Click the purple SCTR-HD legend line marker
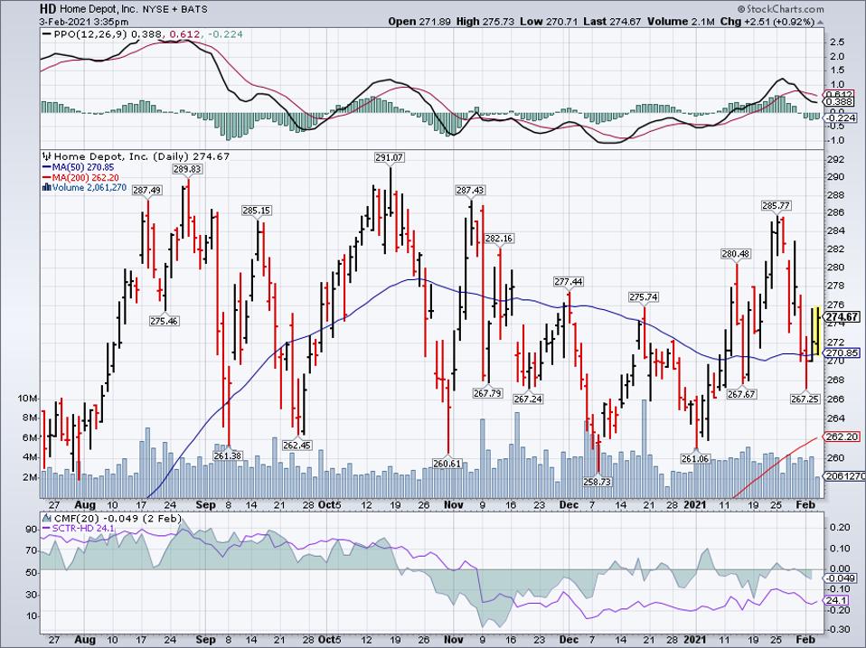The image size is (866, 648). coord(47,528)
